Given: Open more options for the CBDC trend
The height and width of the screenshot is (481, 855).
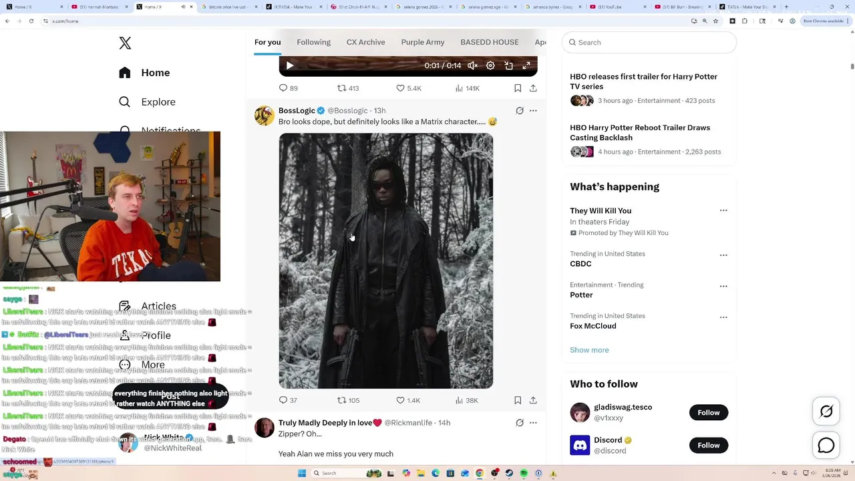Looking at the screenshot, I should click(723, 255).
